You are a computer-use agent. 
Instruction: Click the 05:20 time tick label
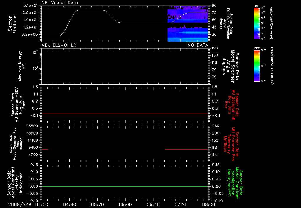coord(97,204)
